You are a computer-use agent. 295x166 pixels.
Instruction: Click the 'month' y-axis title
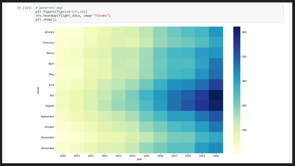(38, 90)
